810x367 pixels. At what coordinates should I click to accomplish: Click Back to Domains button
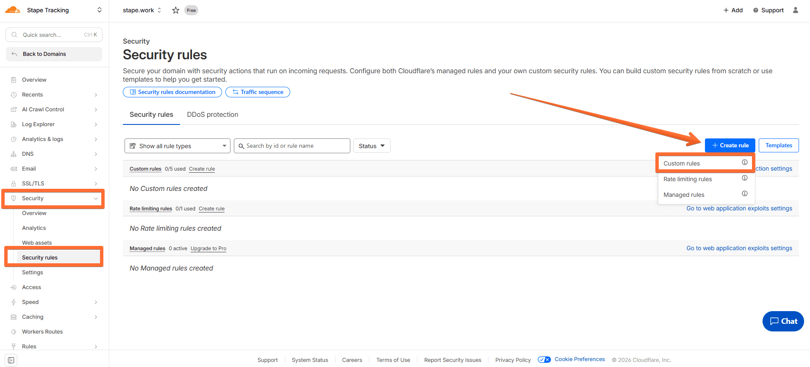click(x=54, y=54)
